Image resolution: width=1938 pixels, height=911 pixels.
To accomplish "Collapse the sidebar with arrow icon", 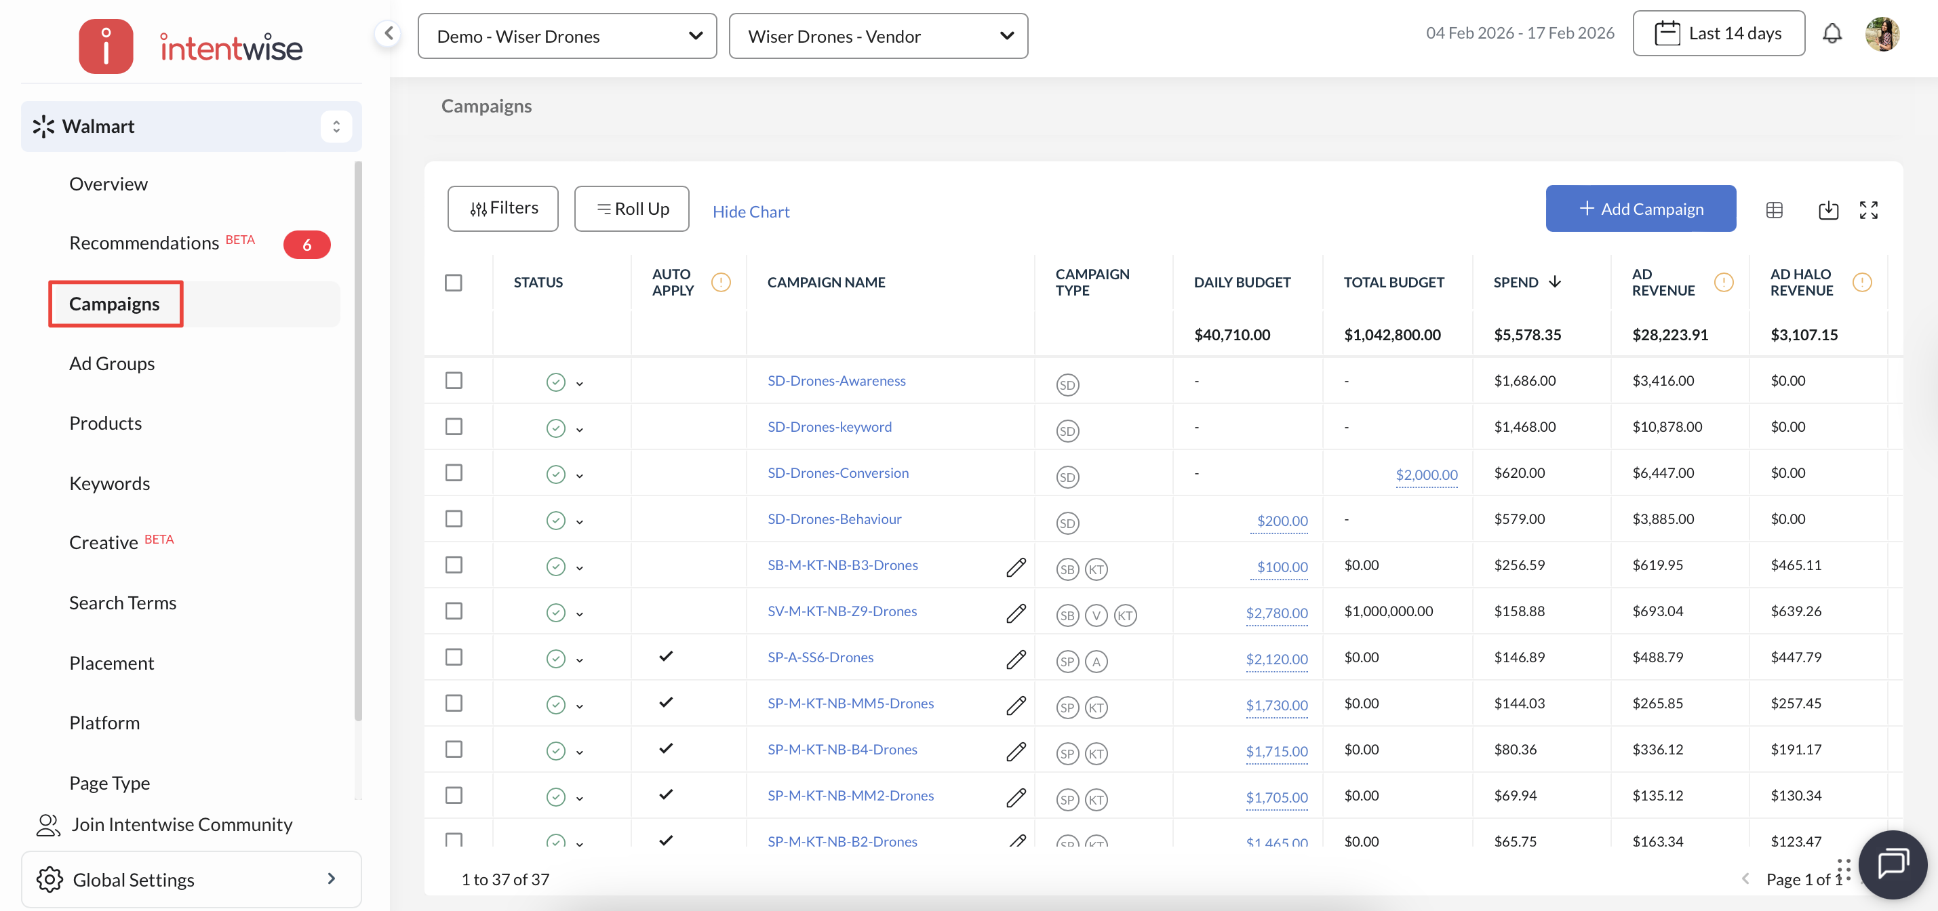I will [388, 33].
